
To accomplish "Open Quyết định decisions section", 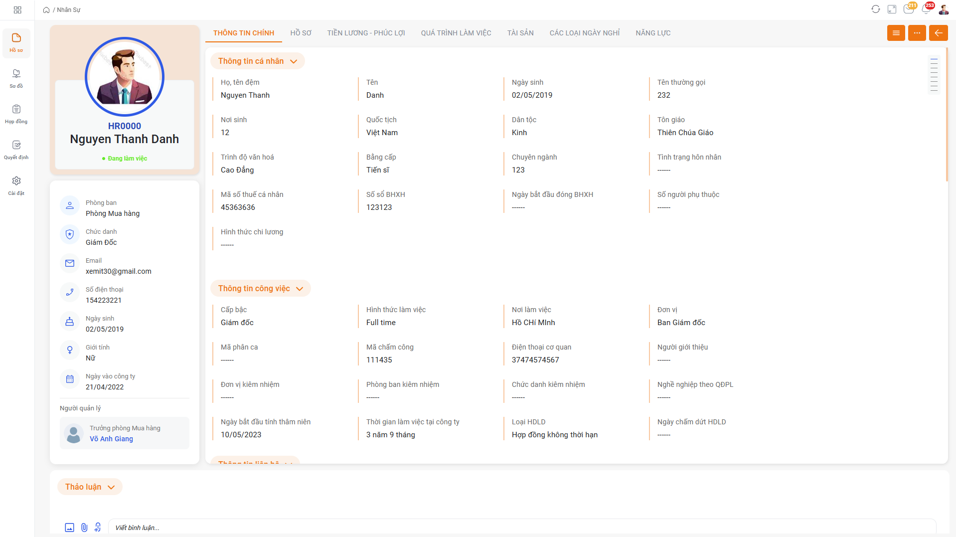I will coord(16,150).
